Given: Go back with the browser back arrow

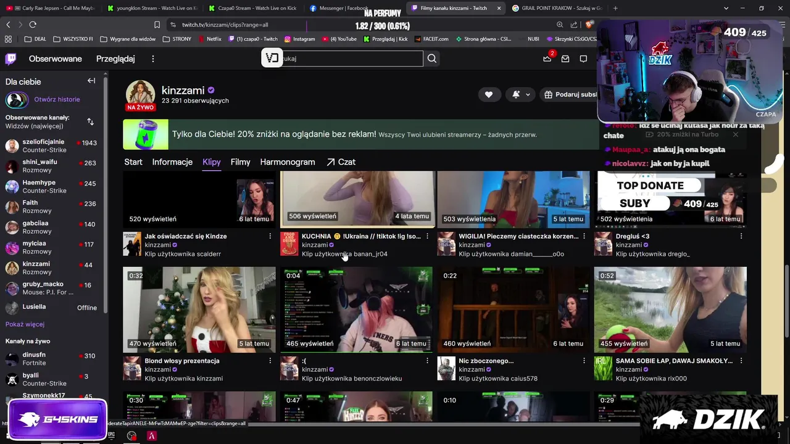Looking at the screenshot, I should [8, 25].
